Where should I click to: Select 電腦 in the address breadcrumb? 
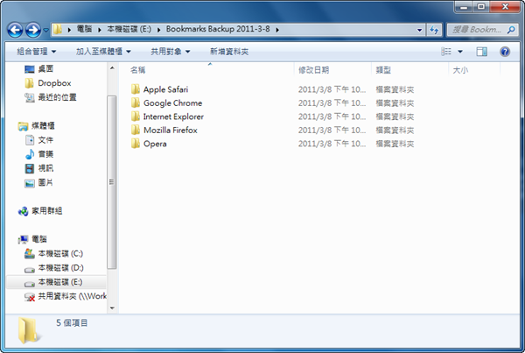(84, 29)
